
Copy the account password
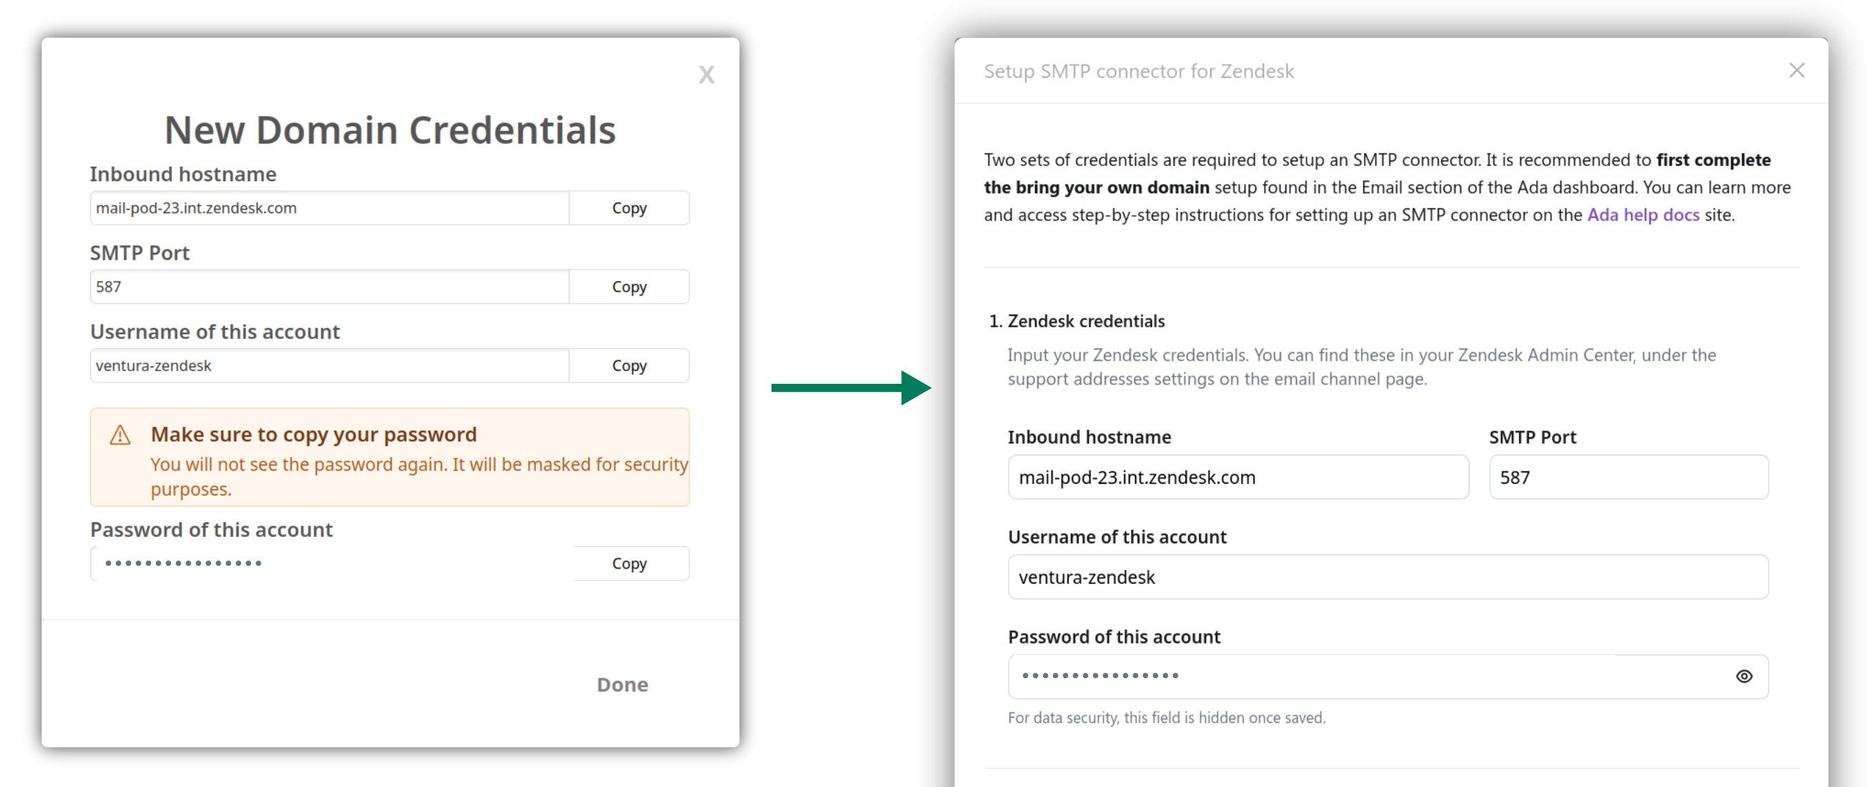(629, 564)
